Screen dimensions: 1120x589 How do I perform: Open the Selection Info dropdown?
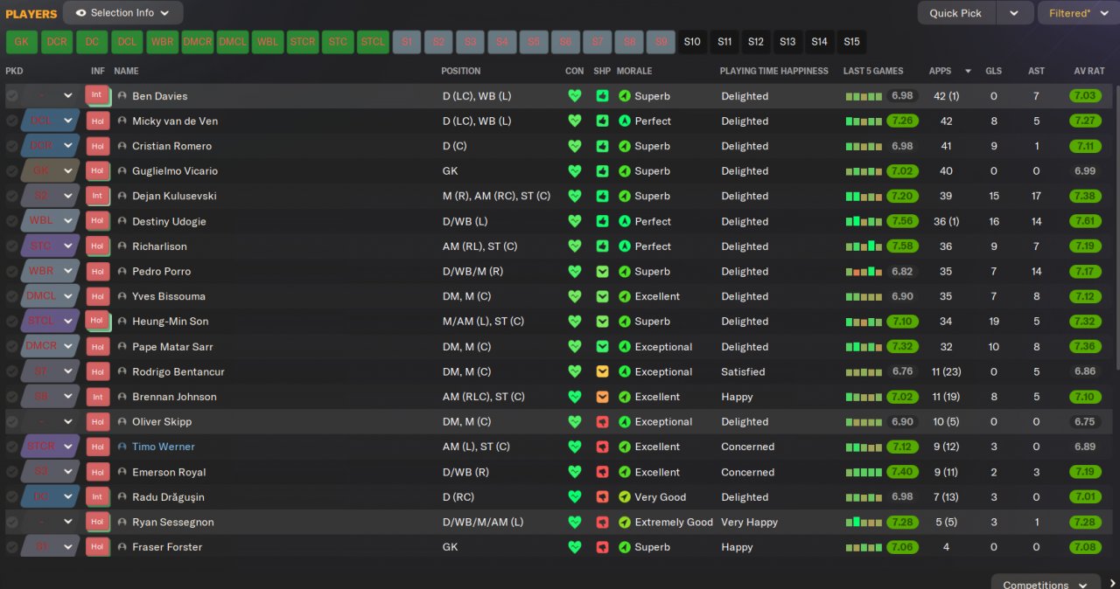123,13
